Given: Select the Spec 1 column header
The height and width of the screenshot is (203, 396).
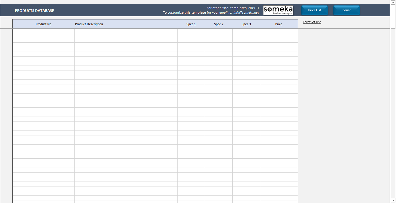Looking at the screenshot, I should pyautogui.click(x=191, y=24).
